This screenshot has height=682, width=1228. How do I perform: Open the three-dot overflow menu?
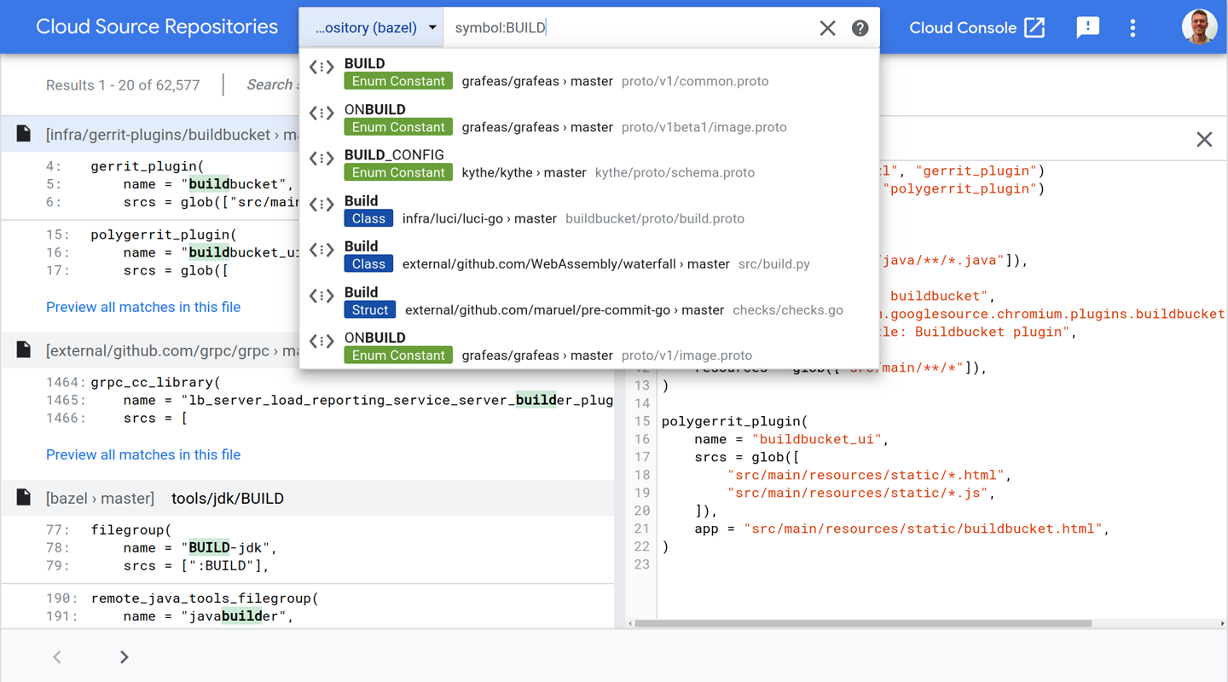[1132, 27]
